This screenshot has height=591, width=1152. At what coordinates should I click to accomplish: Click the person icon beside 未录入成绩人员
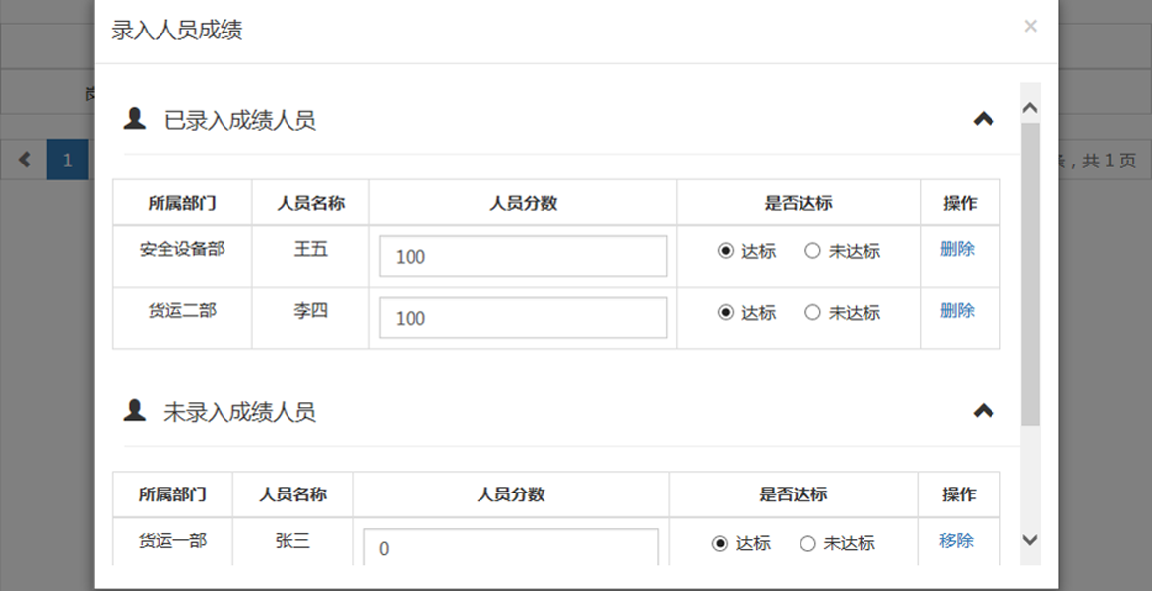tap(135, 410)
